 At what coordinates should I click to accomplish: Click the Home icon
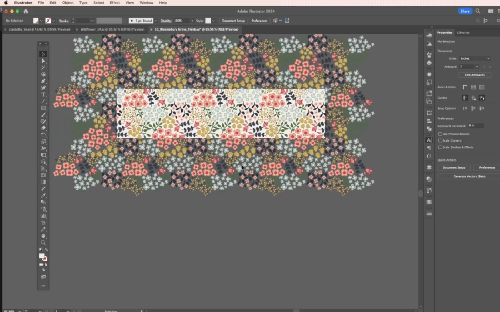point(26,11)
